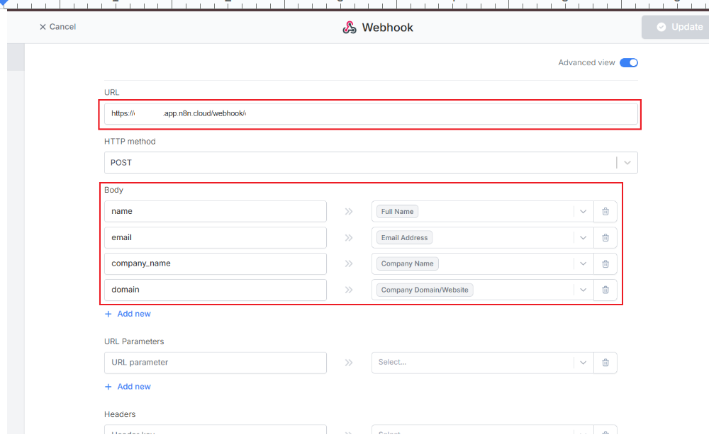This screenshot has height=437, width=709.
Task: Click the Webhook icon in the header
Action: pos(349,26)
